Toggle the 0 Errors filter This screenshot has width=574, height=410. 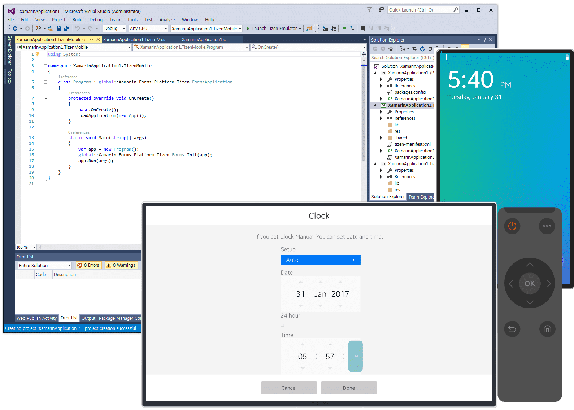click(88, 265)
